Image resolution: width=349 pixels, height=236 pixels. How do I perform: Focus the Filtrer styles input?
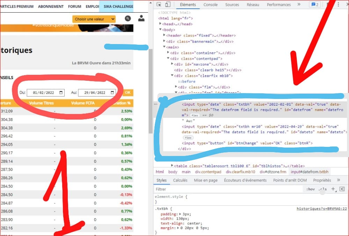pyautogui.click(x=228, y=189)
